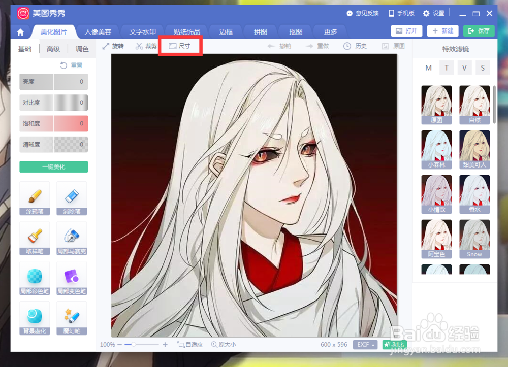Zoom out with the minus icon

tap(119, 345)
